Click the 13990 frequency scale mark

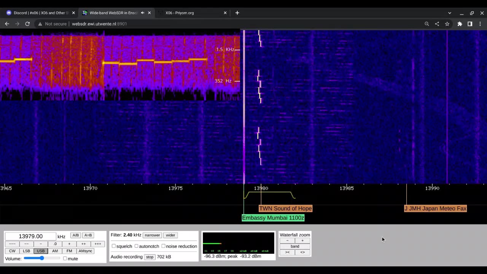tap(432, 188)
